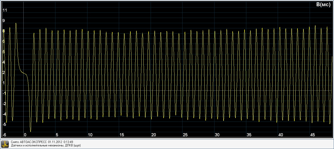Click the flat missing-tooth plateau in the waveform
Screen dimensions: 334x149
coord(23,73)
